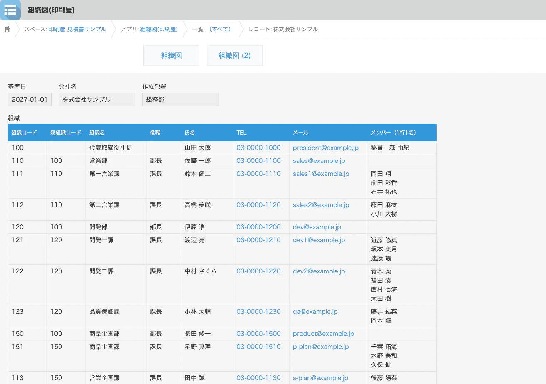Open mail link p-plan@example.jp
The height and width of the screenshot is (384, 546).
click(321, 347)
